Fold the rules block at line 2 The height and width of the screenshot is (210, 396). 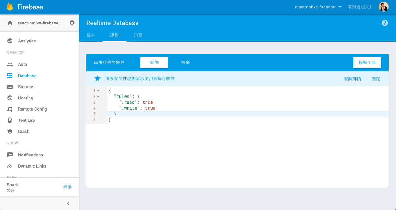coord(98,97)
